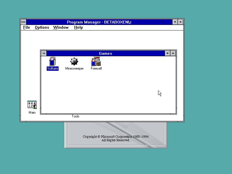Image resolution: width=232 pixels, height=174 pixels.
Task: Select the Minesweeper mine icon
Action: 74,61
